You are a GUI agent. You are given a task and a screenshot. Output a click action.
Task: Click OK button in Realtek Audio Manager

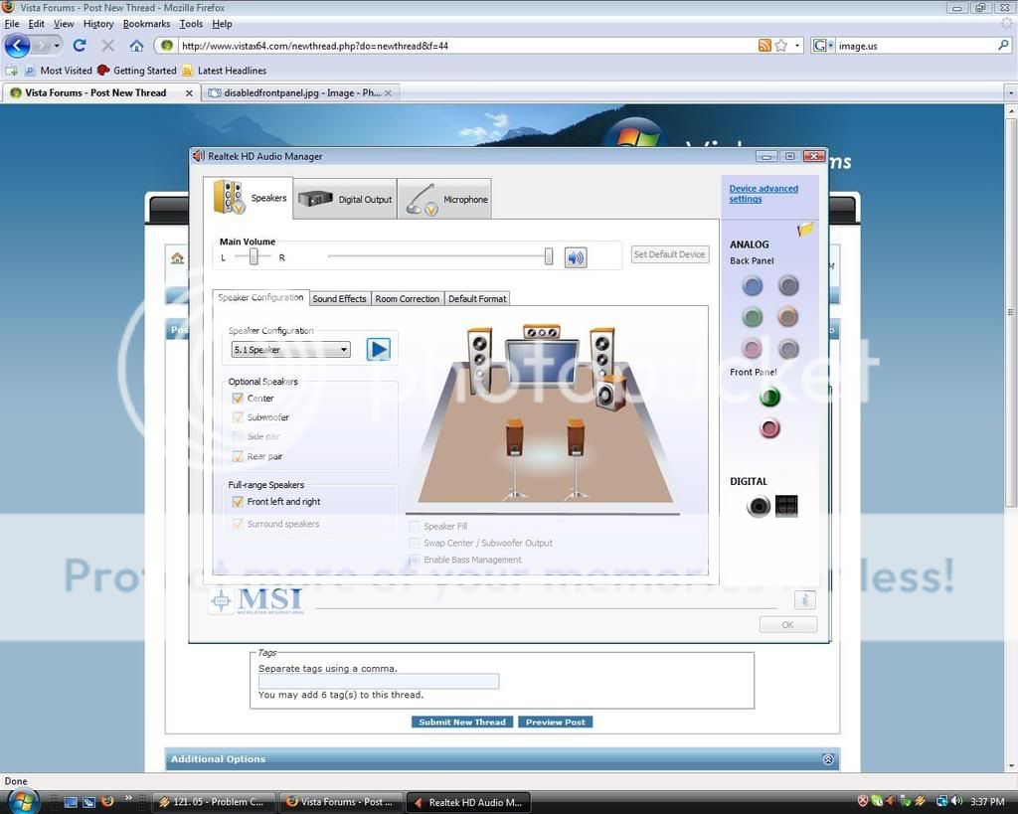click(787, 624)
